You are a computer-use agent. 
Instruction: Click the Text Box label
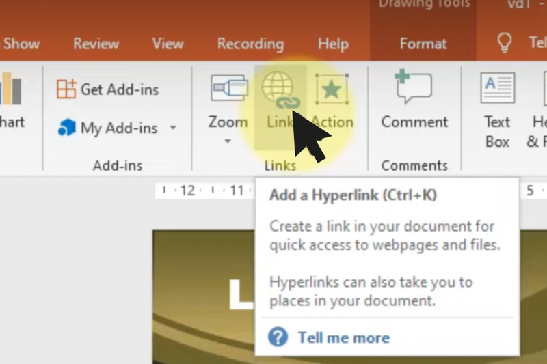pos(498,132)
